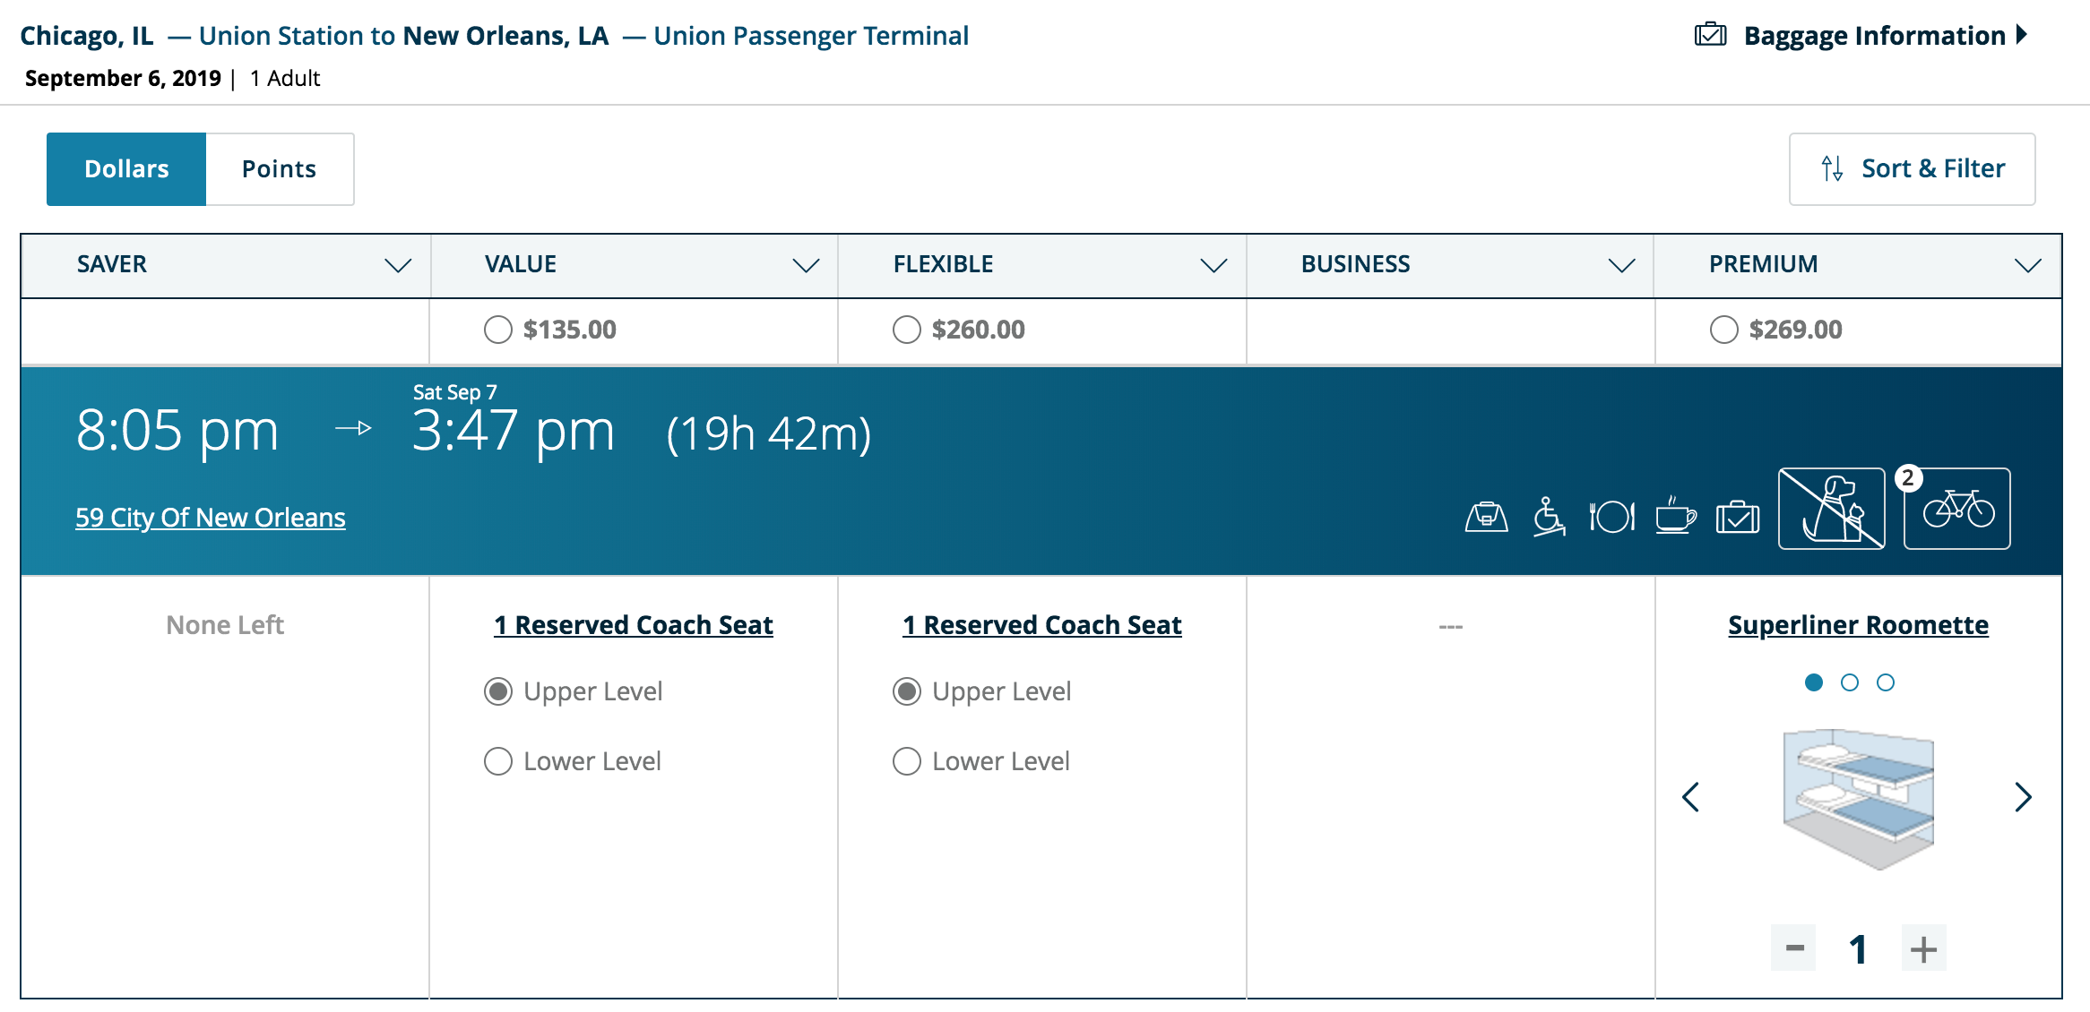This screenshot has height=1012, width=2090.
Task: Open the 59 City Of New Orleans link
Action: tap(210, 518)
